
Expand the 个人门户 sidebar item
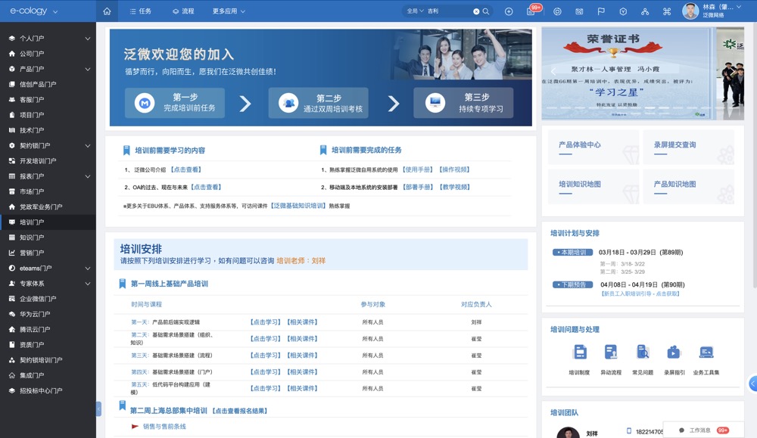pos(88,38)
